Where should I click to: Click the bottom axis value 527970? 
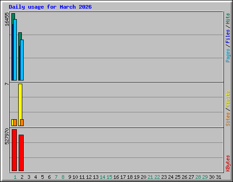[7, 136]
